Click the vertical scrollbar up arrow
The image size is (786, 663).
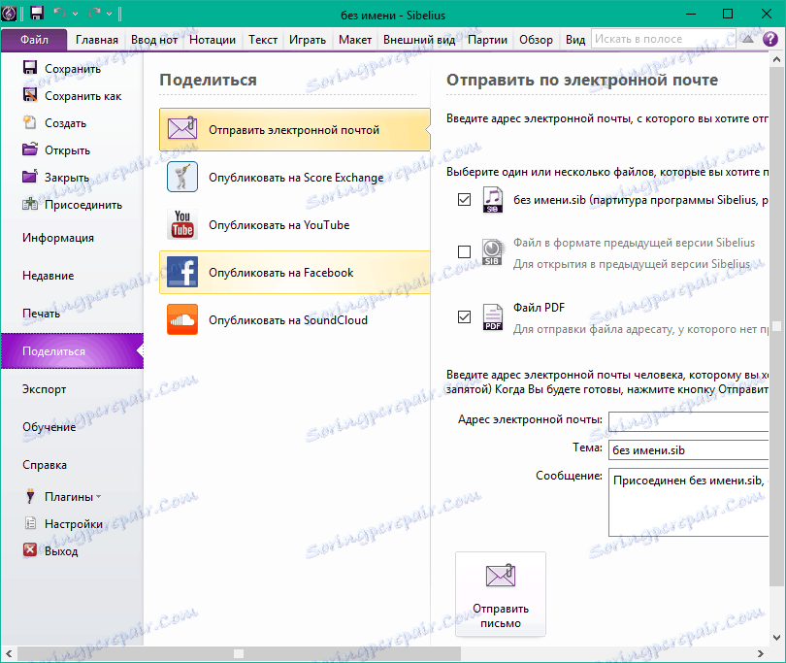[777, 59]
